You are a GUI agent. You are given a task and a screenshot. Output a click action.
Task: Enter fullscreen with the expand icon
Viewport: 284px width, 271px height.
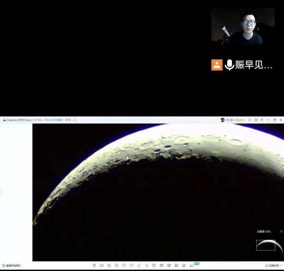(256, 120)
